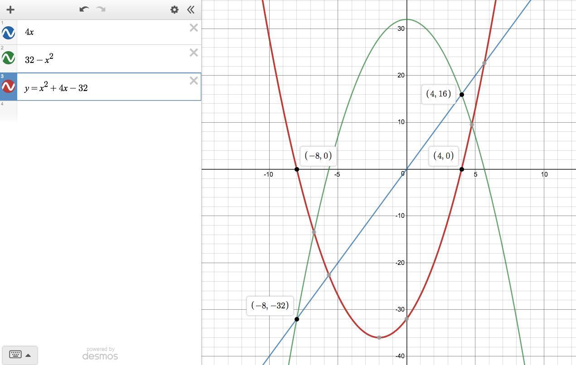Collapse the expression list panel
The image size is (576, 365).
(191, 10)
